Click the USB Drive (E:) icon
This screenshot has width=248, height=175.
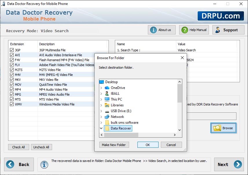(x=107, y=112)
